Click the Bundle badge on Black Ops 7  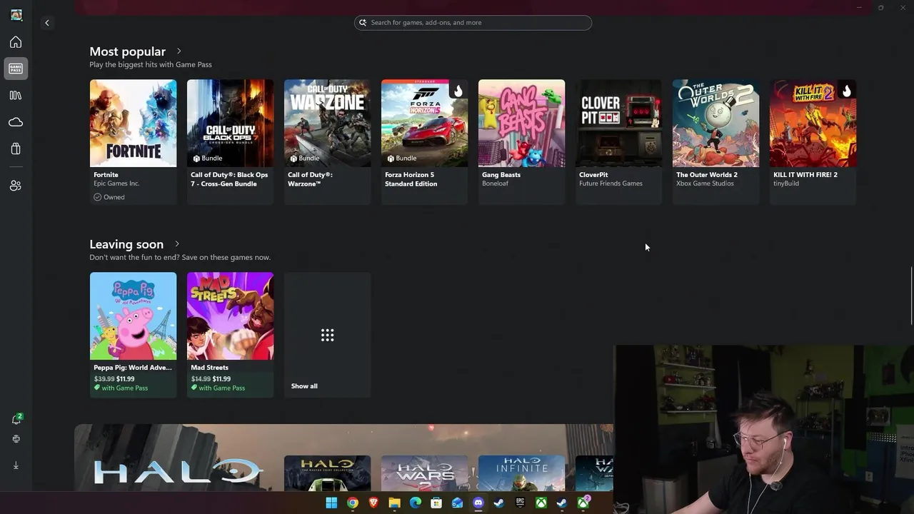pyautogui.click(x=207, y=158)
